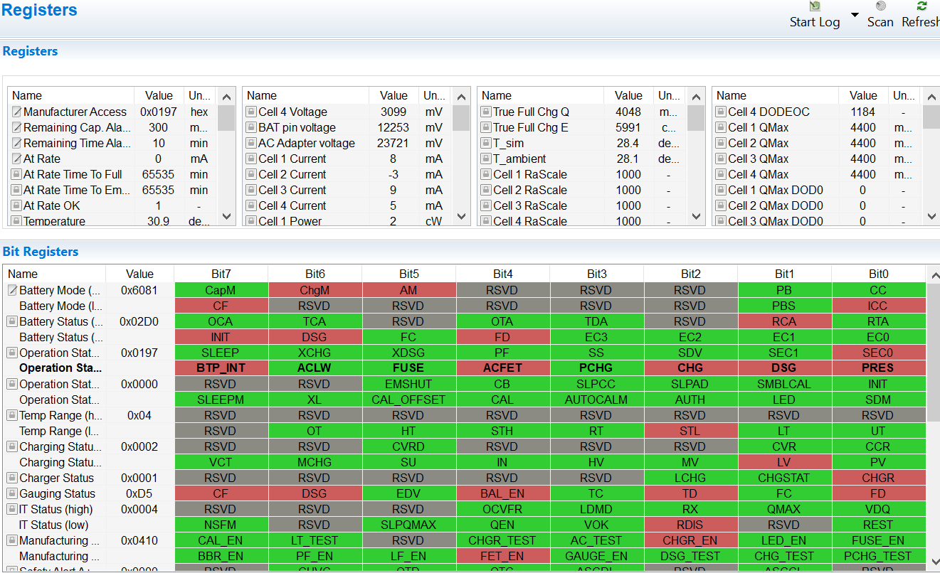940x573 pixels.
Task: Select the 1184 Cell 4 DODEOC value
Action: click(863, 112)
